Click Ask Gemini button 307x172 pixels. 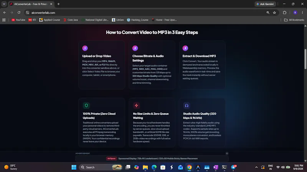(265, 4)
